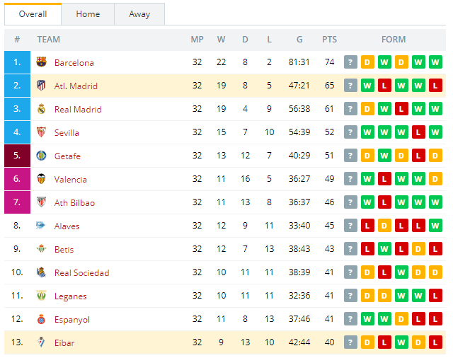Open the Betis team link
The width and height of the screenshot is (453, 358).
click(x=64, y=250)
